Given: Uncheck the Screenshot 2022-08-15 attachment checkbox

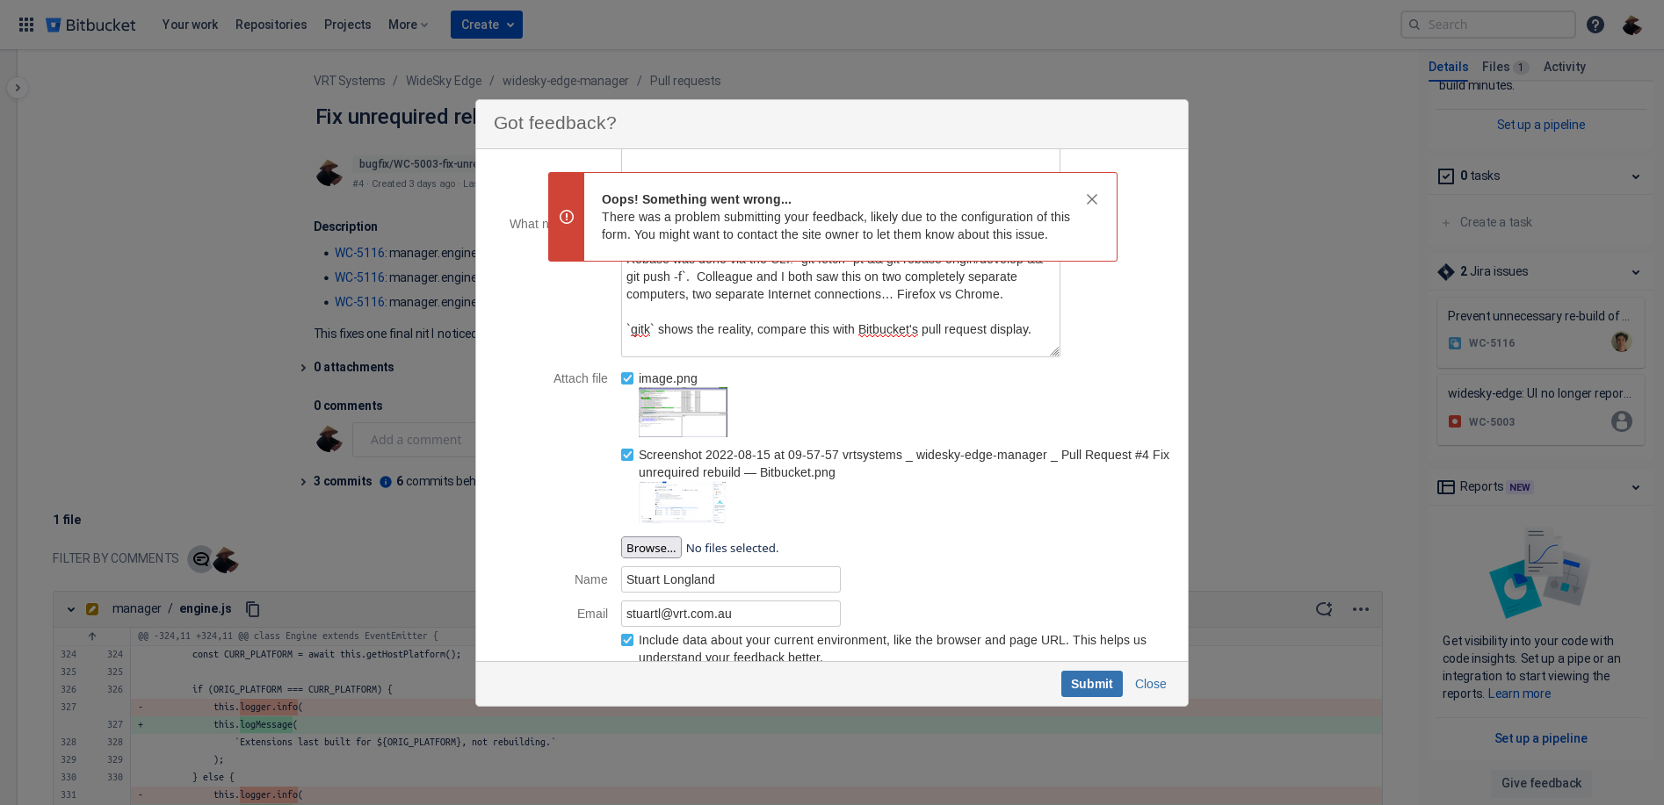Looking at the screenshot, I should (627, 455).
